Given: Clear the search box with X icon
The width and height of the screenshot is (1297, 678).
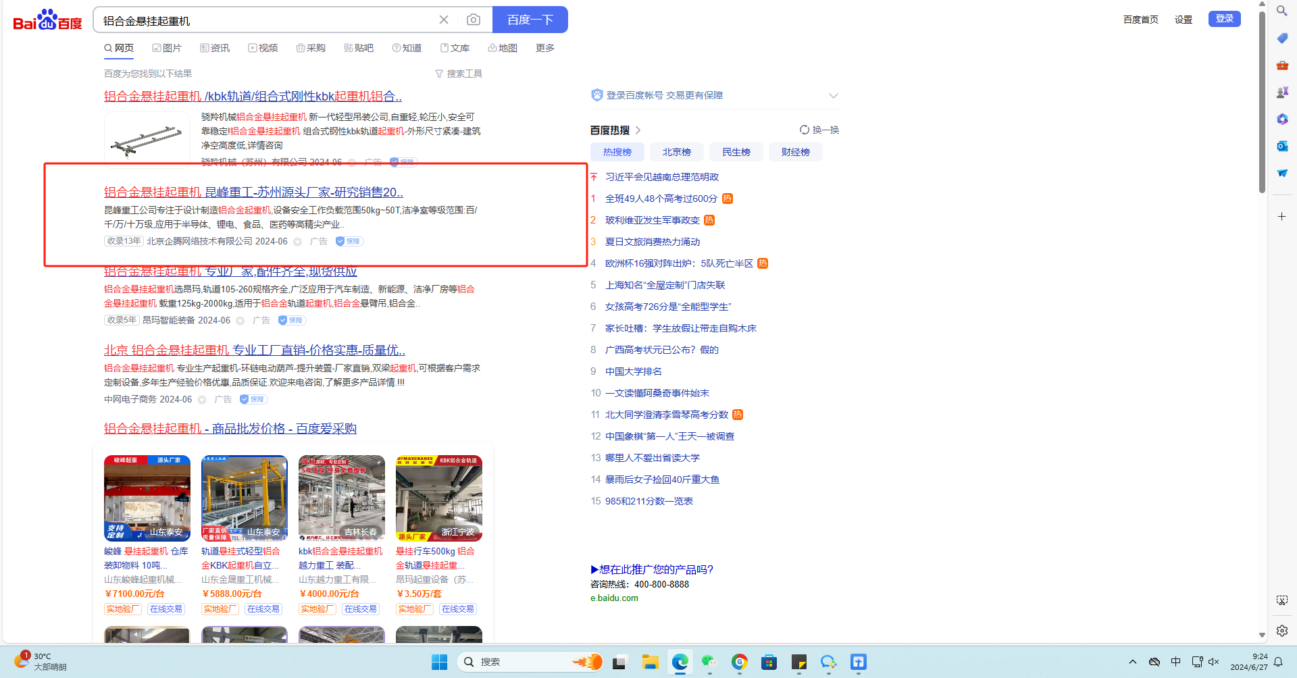Looking at the screenshot, I should pos(444,20).
